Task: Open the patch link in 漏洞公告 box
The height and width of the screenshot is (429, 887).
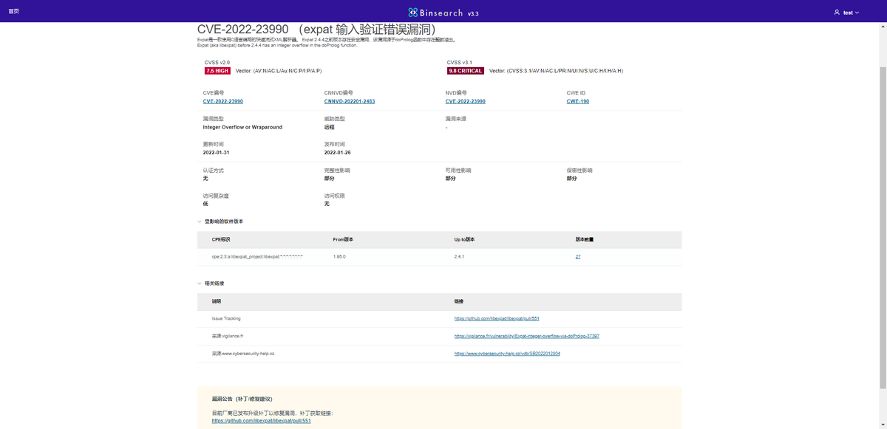Action: coord(262,421)
